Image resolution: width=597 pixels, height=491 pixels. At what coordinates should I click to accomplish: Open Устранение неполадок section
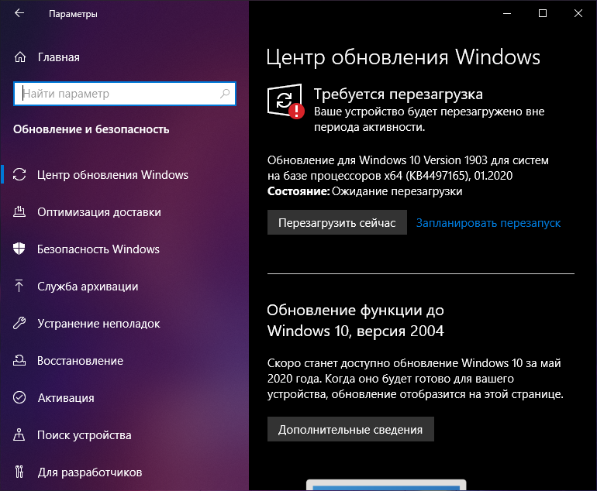pos(98,324)
